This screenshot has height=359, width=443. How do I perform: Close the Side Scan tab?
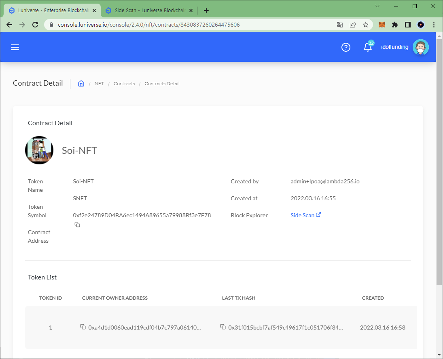[191, 10]
